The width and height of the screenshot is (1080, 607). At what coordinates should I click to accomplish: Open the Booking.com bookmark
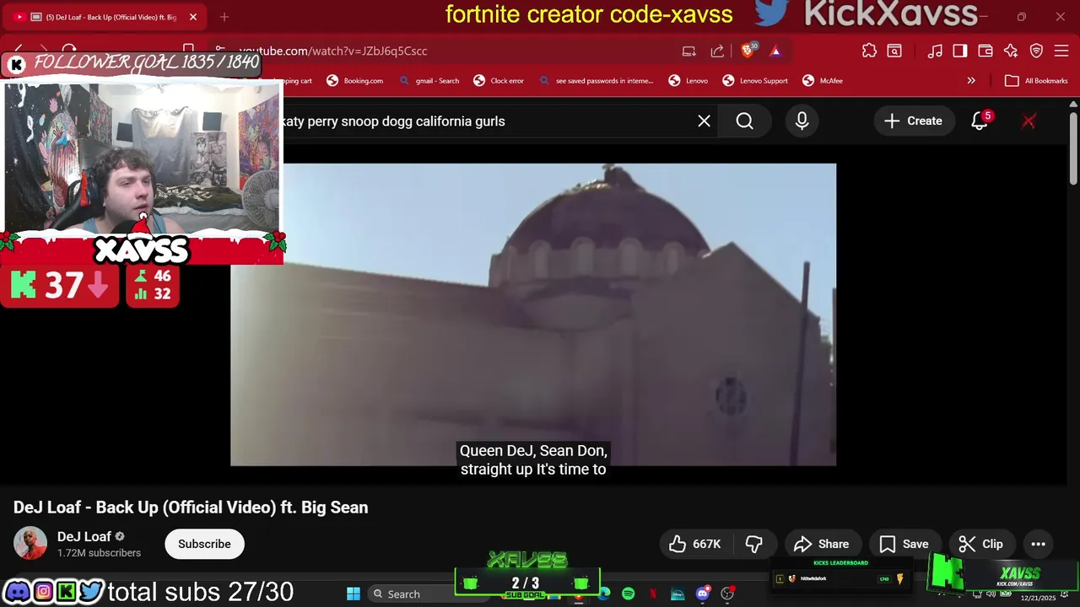355,81
